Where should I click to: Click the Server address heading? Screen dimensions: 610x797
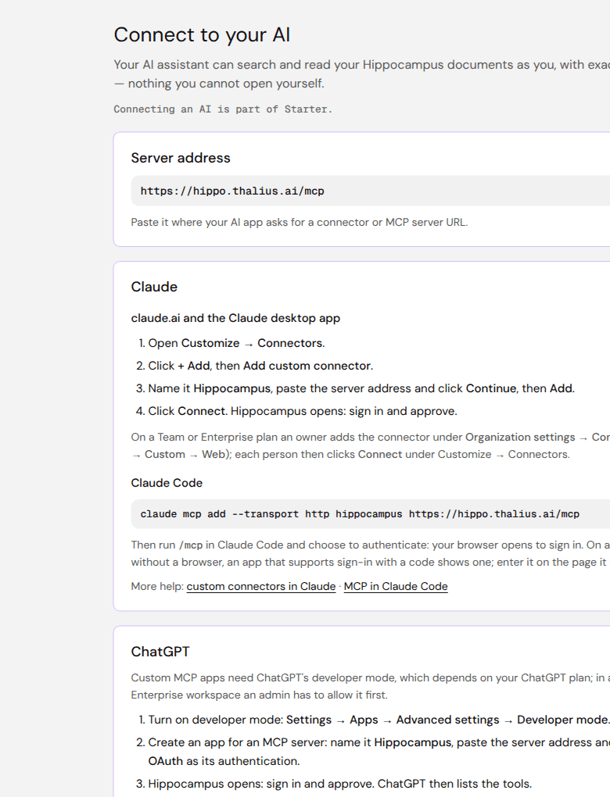181,158
